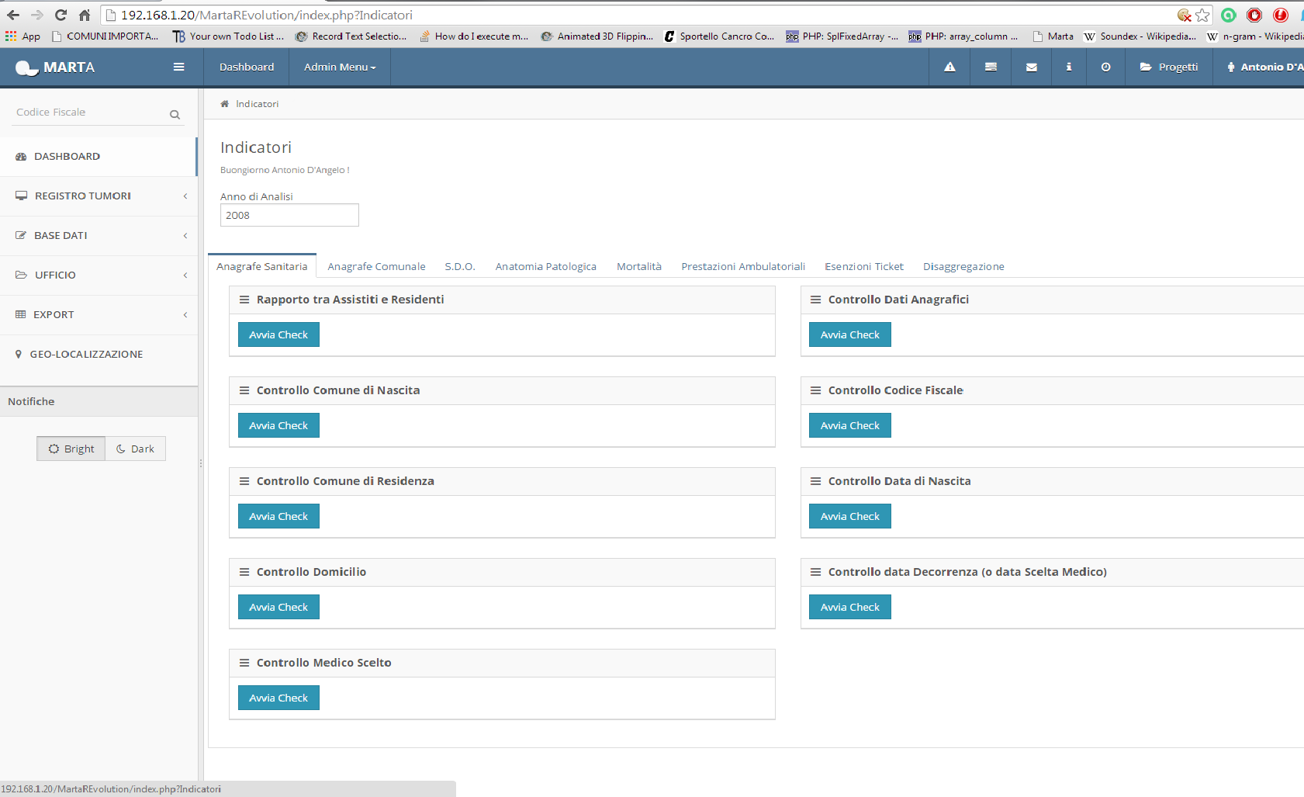1304x797 pixels.
Task: Open the clock icon in the navbar
Action: [1105, 67]
